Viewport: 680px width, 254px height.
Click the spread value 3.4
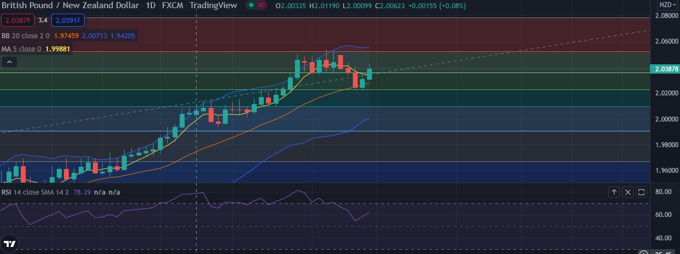point(43,21)
